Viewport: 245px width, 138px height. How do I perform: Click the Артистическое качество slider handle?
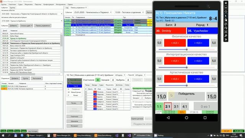[186, 85]
